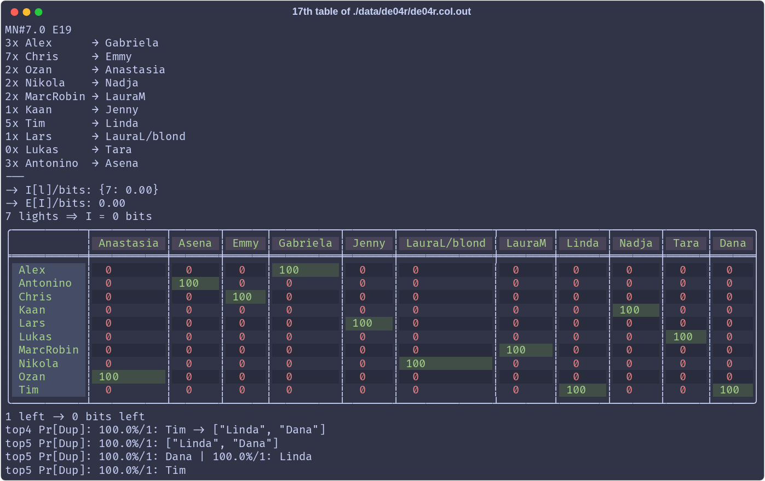Click the line '2x Ozan → Anastasia'
Image resolution: width=765 pixels, height=481 pixels.
tap(85, 69)
